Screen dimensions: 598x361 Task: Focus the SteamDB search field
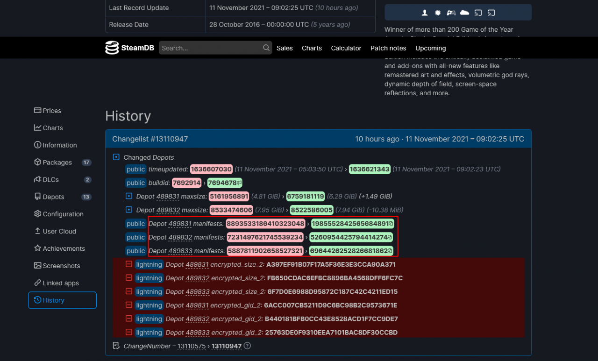pos(210,48)
